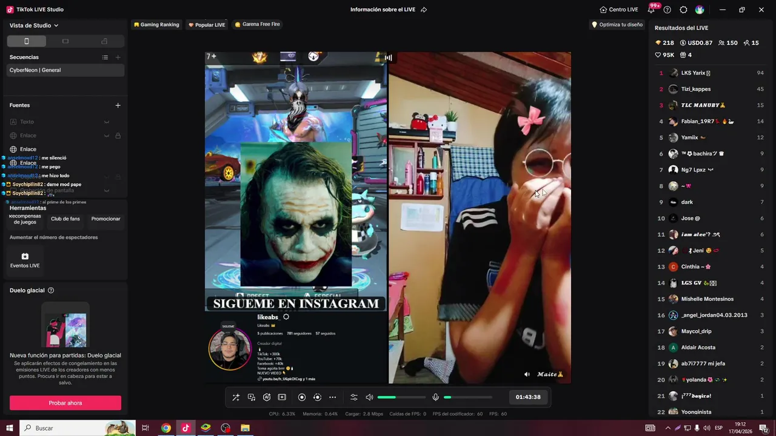
Task: Open the Windows notification center icon
Action: [x=763, y=428]
